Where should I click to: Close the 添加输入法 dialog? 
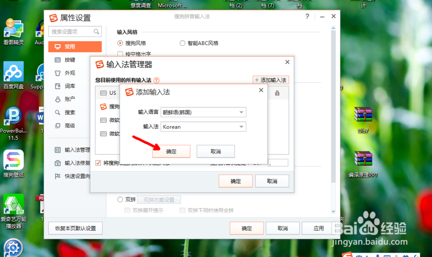tap(261, 90)
